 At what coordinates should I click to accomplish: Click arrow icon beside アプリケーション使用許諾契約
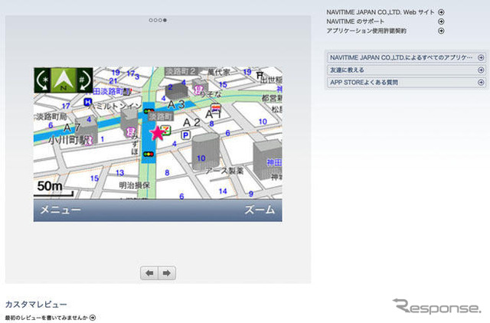tap(441, 31)
